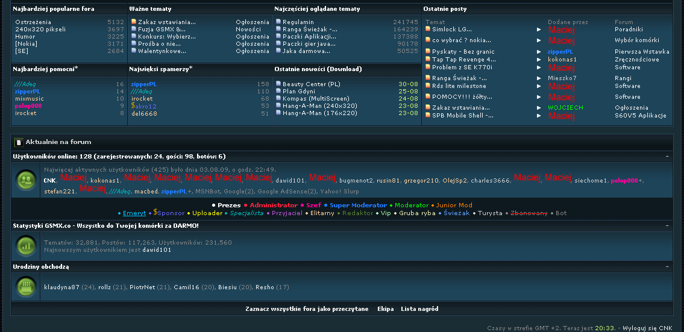
Task: Click the document icon next to "Aktualnie na forum"
Action: (19, 142)
